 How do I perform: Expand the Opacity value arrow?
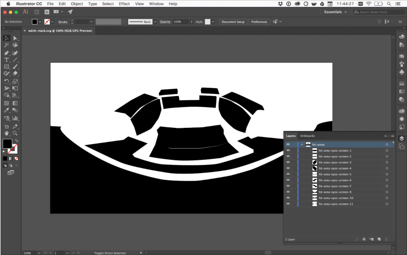click(x=192, y=22)
